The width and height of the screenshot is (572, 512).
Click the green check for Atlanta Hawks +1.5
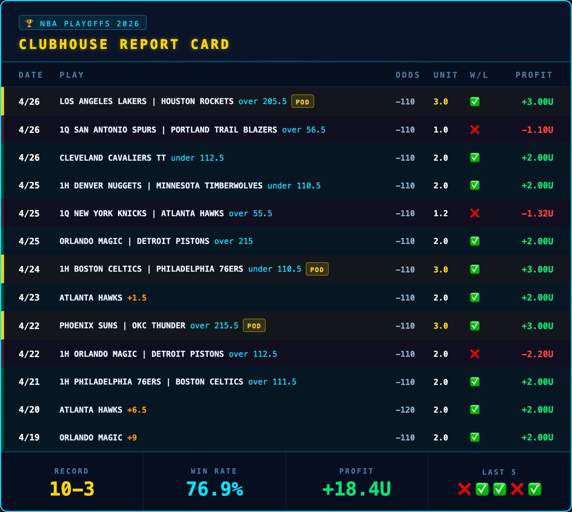coord(475,297)
